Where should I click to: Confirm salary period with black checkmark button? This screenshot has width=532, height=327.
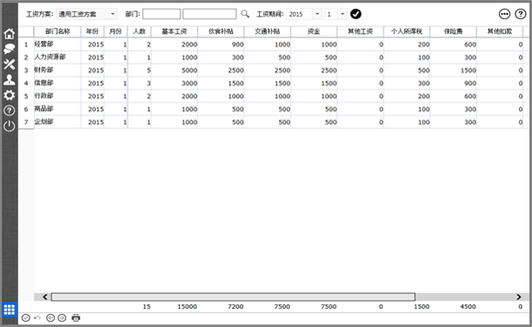click(x=356, y=14)
